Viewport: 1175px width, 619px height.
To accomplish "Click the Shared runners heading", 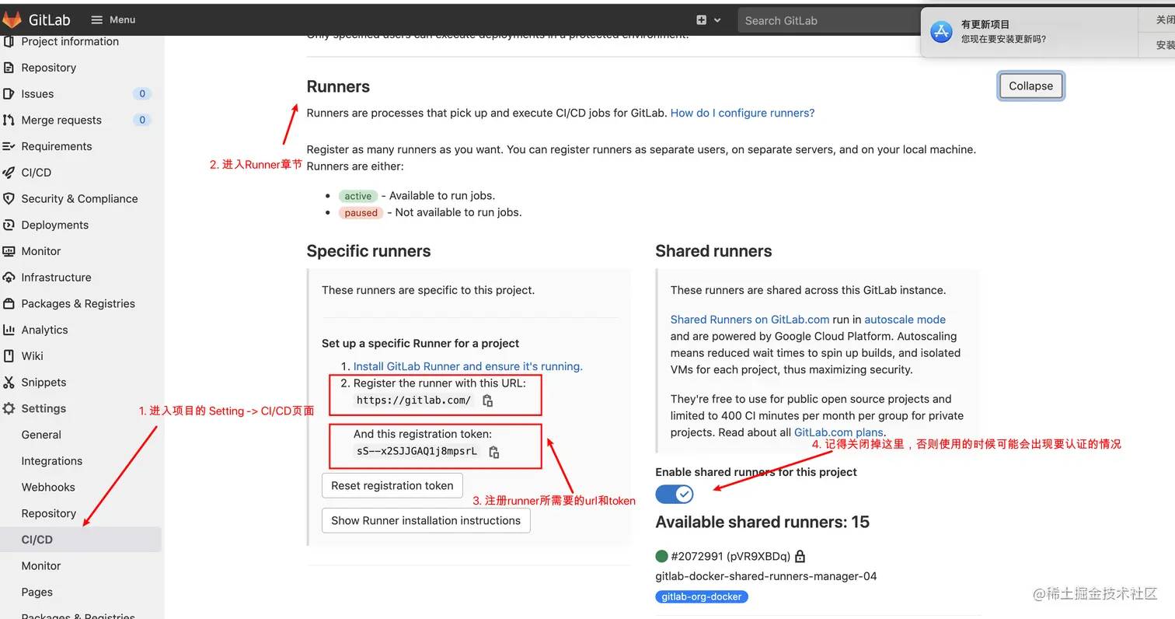I will [x=713, y=251].
